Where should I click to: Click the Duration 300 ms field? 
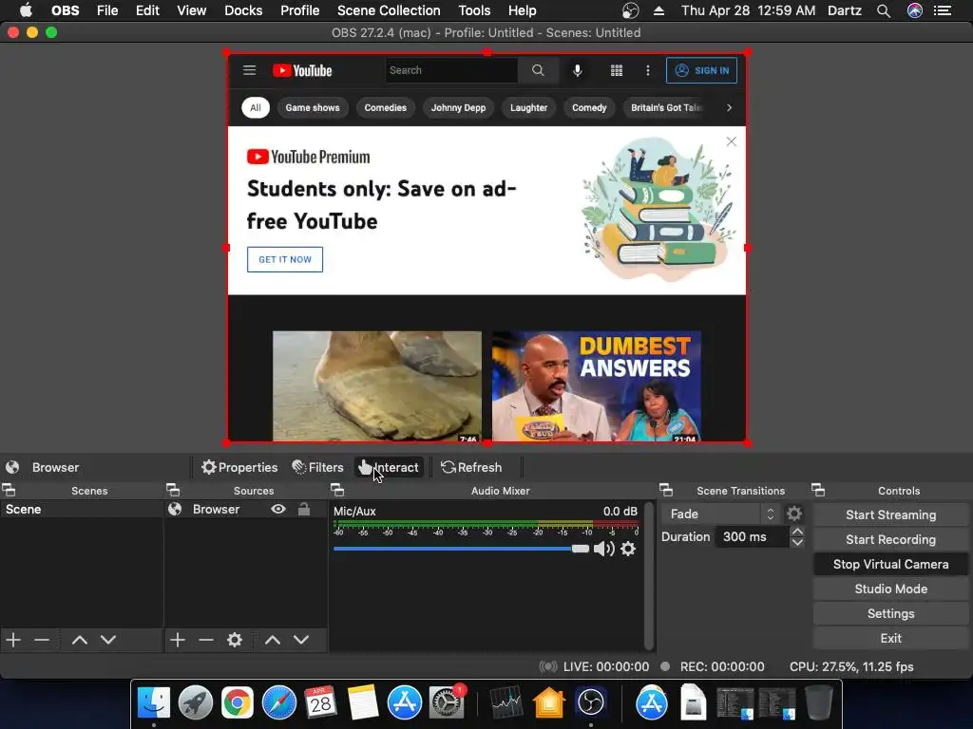click(753, 537)
